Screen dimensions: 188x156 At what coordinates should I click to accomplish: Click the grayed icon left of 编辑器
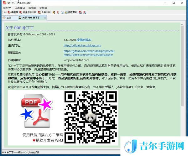click(x=5, y=12)
